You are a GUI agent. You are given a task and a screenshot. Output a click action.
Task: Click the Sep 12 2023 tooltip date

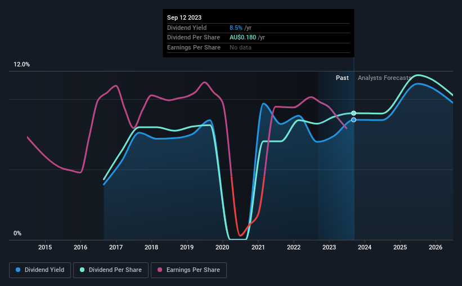[184, 17]
